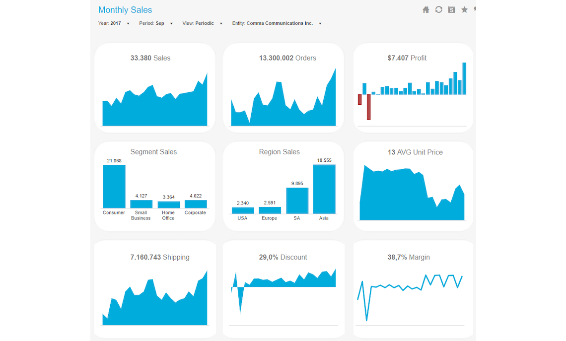This screenshot has height=341, width=566.
Task: Click the 2.340 USA value label
Action: click(x=243, y=203)
